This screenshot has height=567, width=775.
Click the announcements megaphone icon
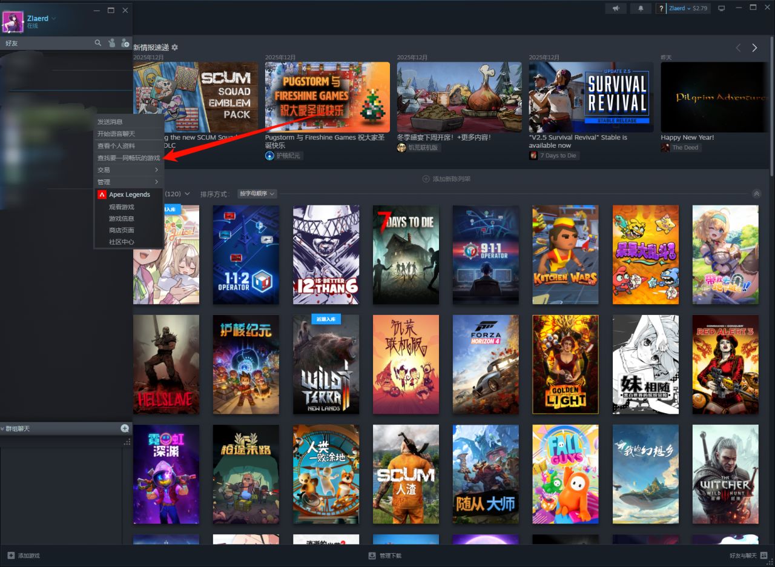pyautogui.click(x=615, y=8)
